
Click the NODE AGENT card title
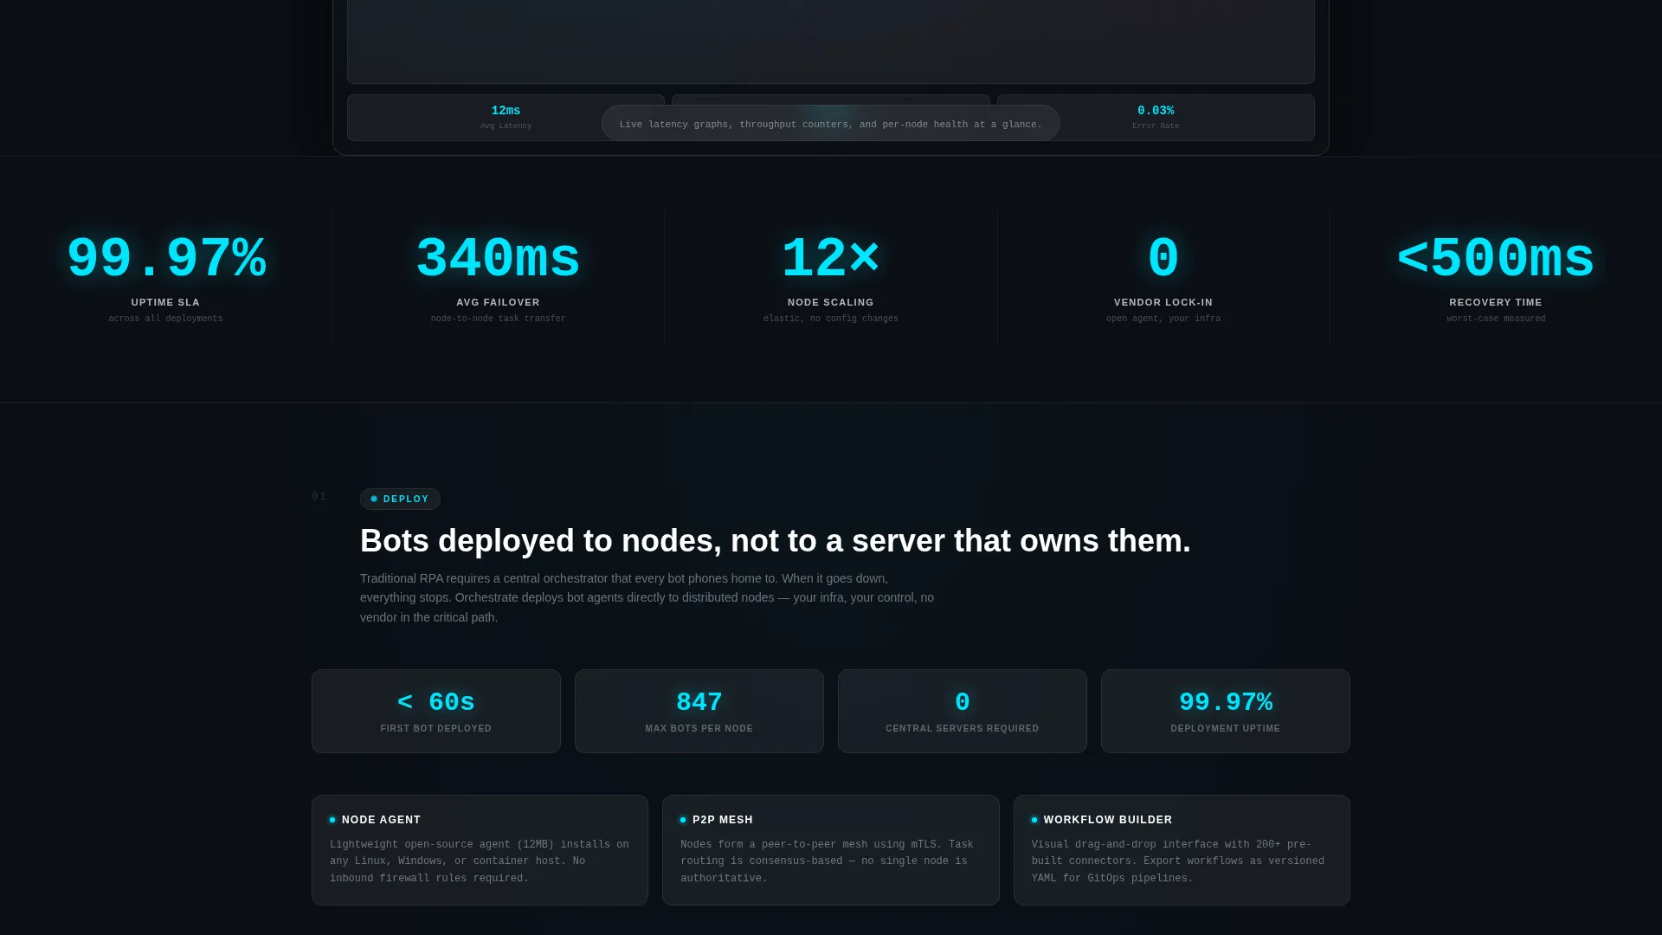tap(381, 820)
